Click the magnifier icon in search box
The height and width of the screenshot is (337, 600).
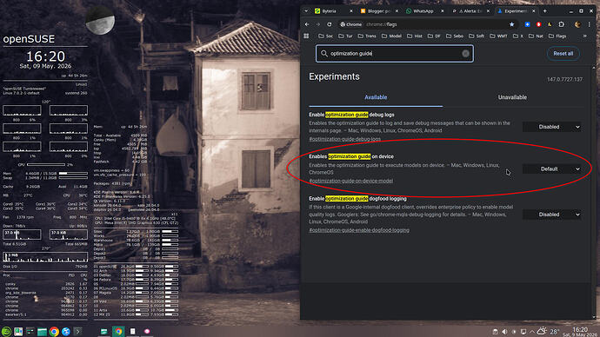point(324,54)
